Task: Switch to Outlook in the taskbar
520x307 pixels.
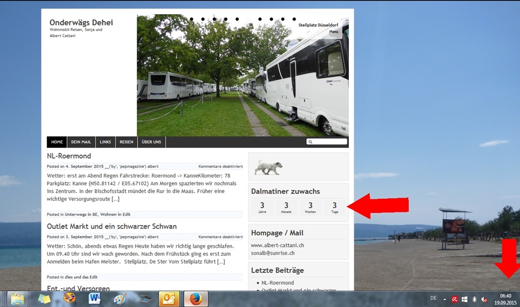Action: click(169, 299)
